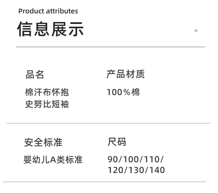Click the 信息展示 heading

coord(50,29)
